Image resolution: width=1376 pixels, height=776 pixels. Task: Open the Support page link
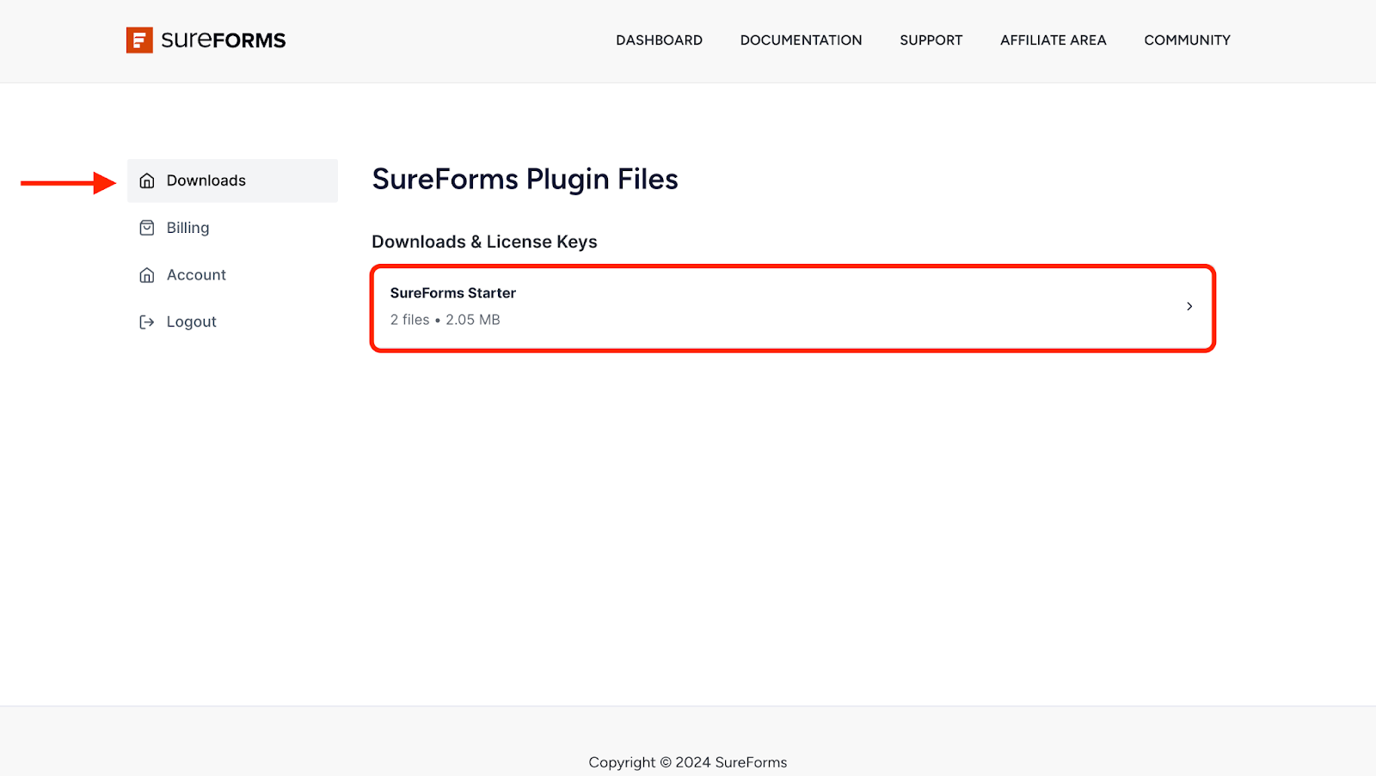click(x=931, y=40)
